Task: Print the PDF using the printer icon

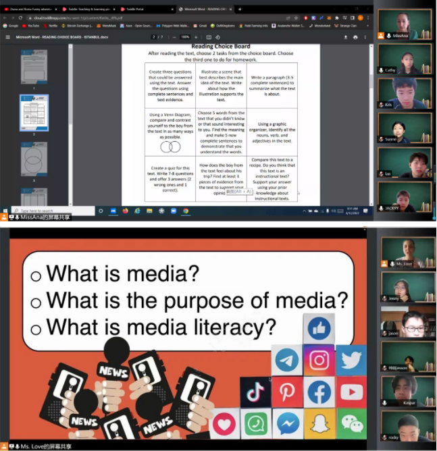Action: coord(355,37)
